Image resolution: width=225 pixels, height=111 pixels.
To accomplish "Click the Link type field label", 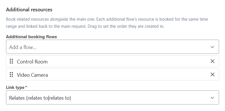I will (15, 87).
